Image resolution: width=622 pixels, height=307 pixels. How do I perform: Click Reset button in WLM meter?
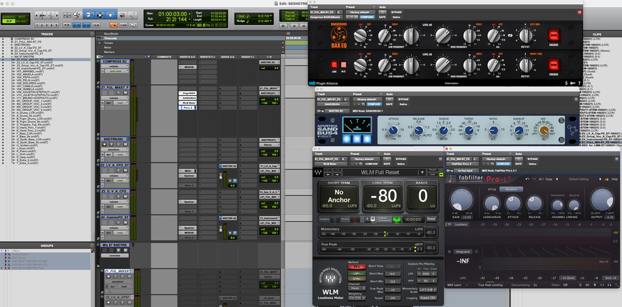[431, 219]
